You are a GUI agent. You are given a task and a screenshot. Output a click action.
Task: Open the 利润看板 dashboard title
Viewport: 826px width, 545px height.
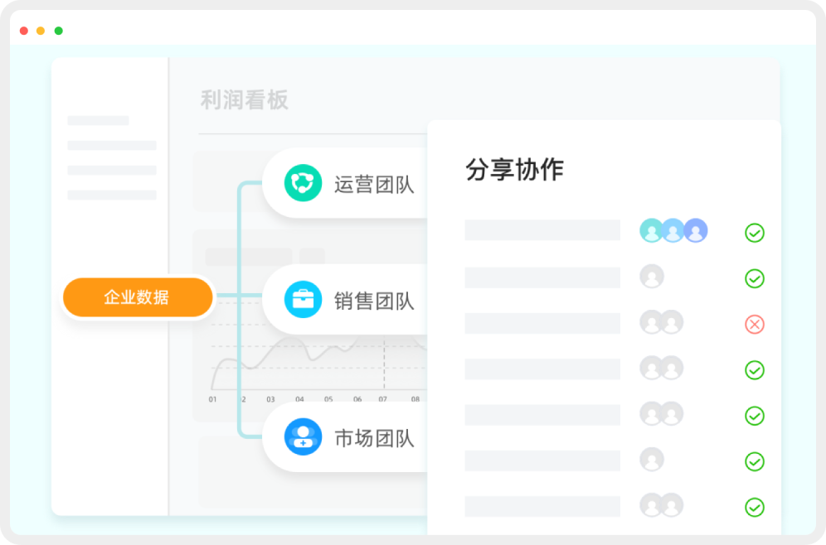(x=244, y=100)
